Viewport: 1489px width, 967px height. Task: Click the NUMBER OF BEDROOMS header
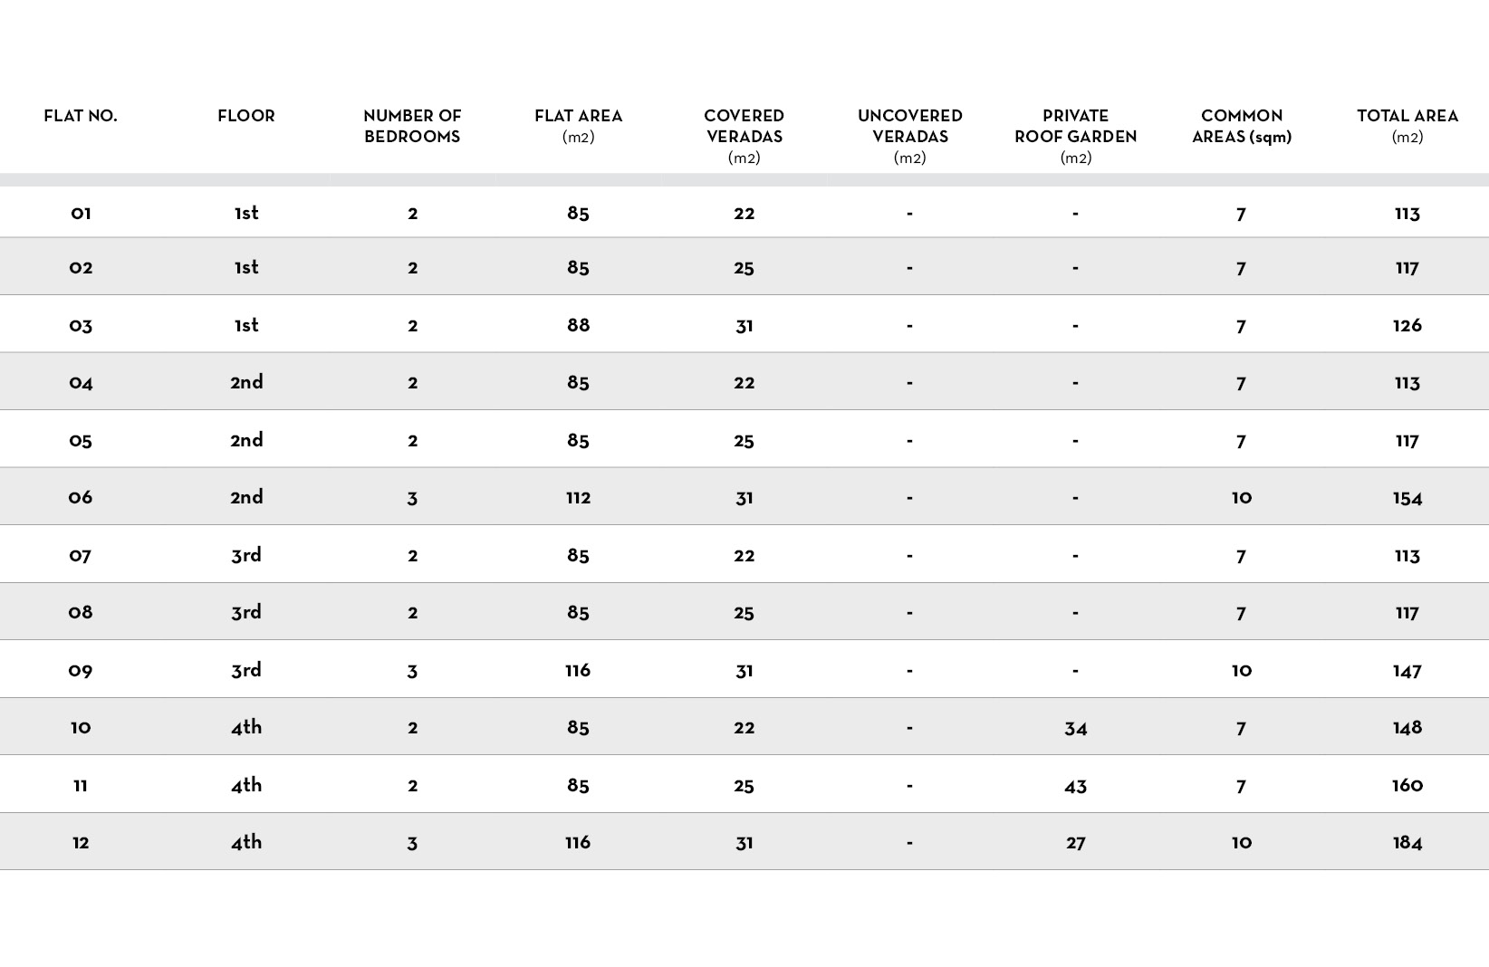412,126
